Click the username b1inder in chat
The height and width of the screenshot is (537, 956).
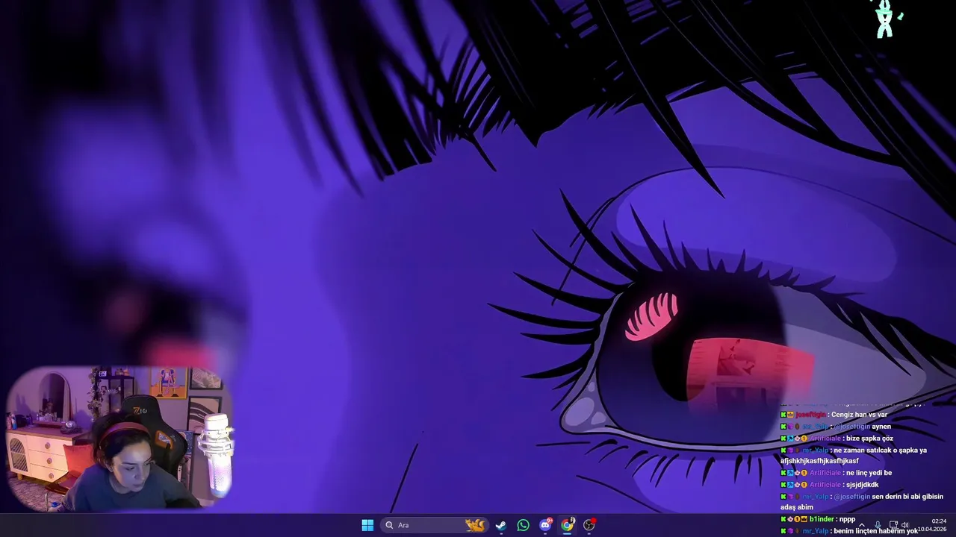822,519
